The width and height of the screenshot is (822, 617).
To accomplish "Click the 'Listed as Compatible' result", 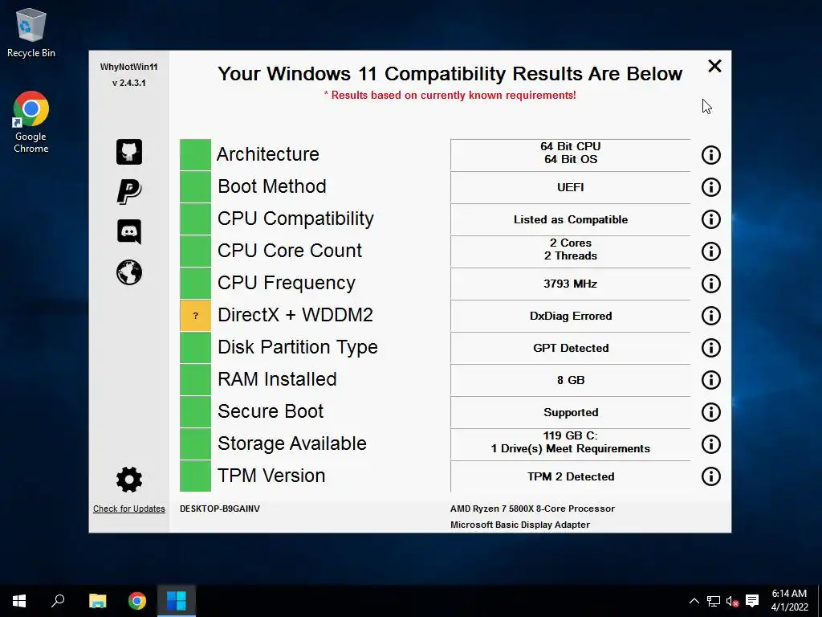I will pos(571,219).
